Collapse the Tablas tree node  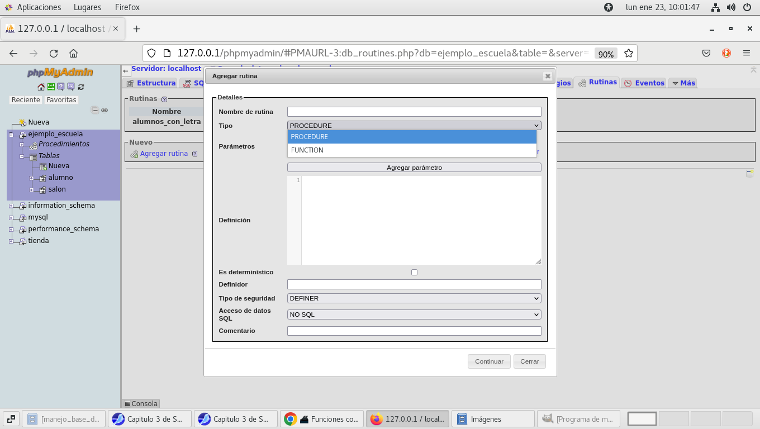[21, 156]
